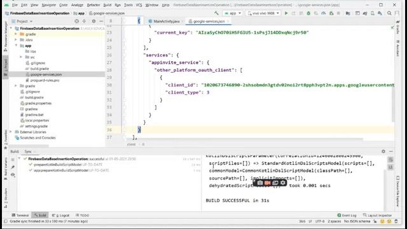Click the screen recorder camera screenshot icon
407x229 pixels.
point(260,183)
